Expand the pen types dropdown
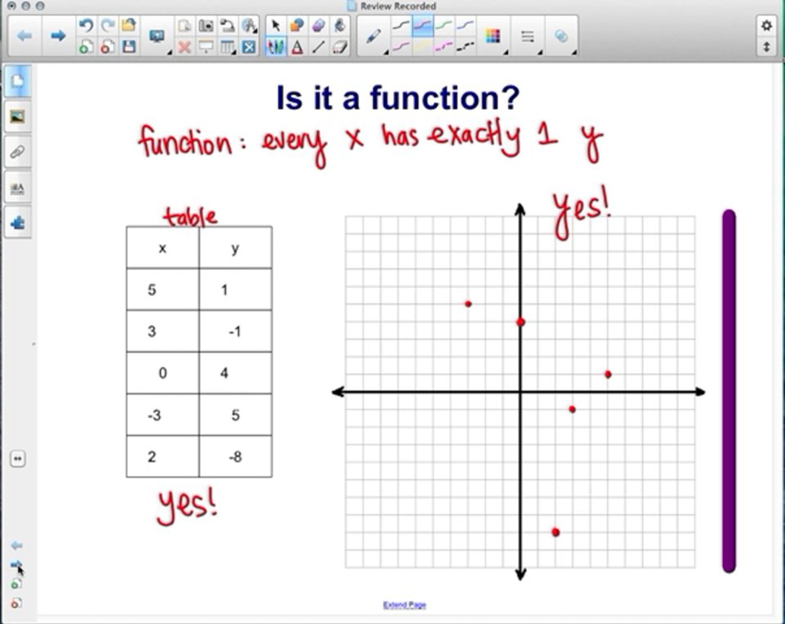Screen dimensions: 785x624 tap(386, 53)
